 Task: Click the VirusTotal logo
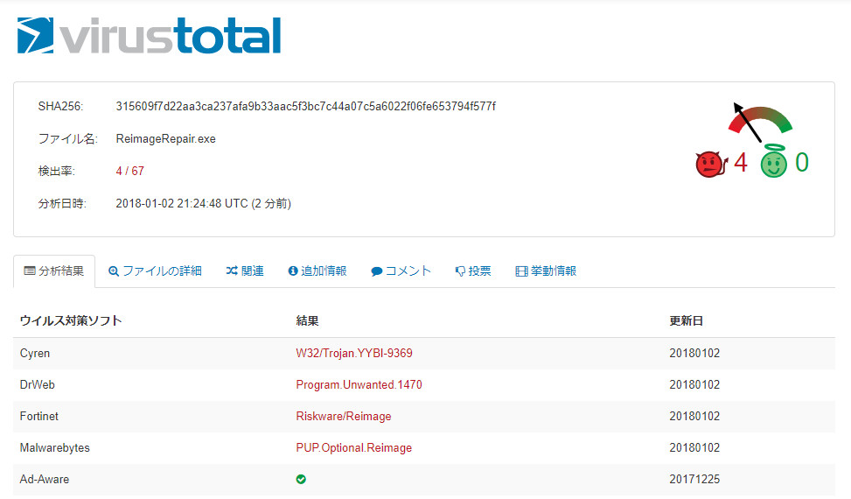tap(150, 35)
